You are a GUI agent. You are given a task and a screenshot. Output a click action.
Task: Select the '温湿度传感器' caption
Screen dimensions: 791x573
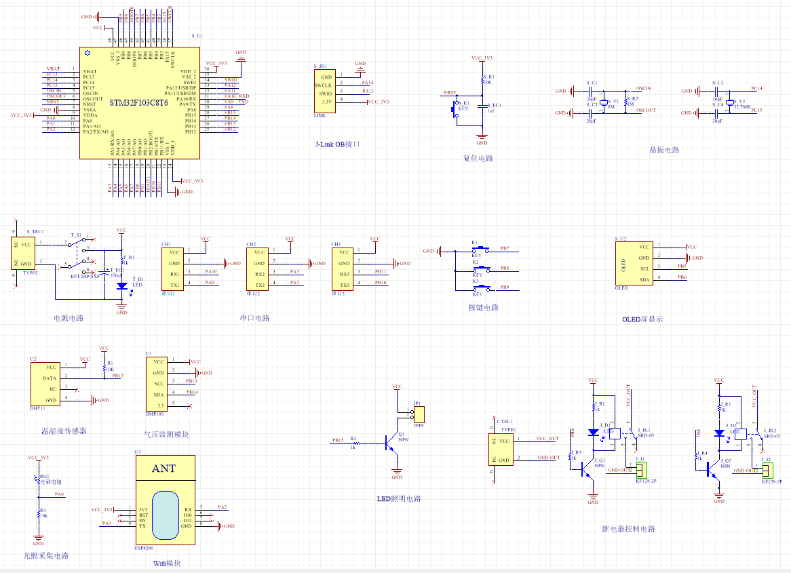tap(64, 431)
